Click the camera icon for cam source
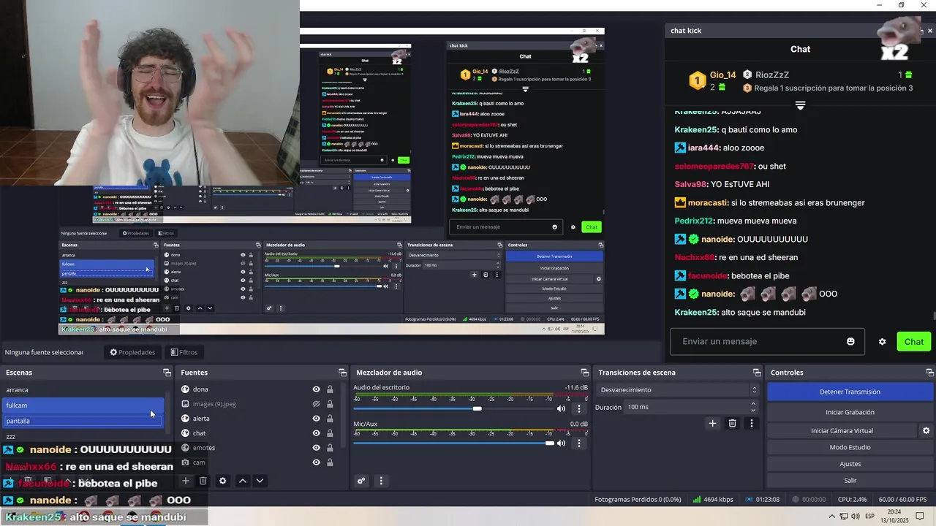 (x=185, y=462)
